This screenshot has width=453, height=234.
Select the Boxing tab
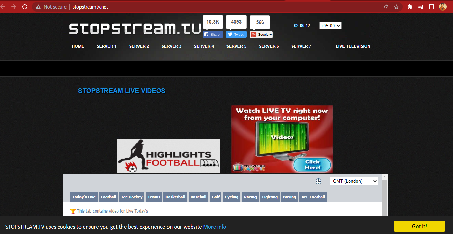(290, 197)
